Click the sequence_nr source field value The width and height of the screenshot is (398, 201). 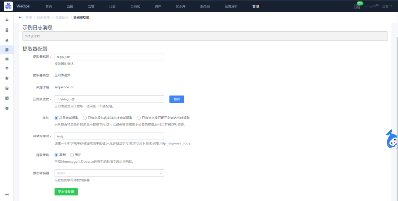point(64,87)
